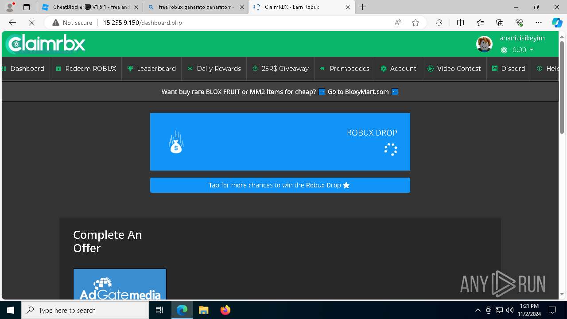Viewport: 567px width, 319px height.
Task: Open the Account page
Action: [398, 69]
